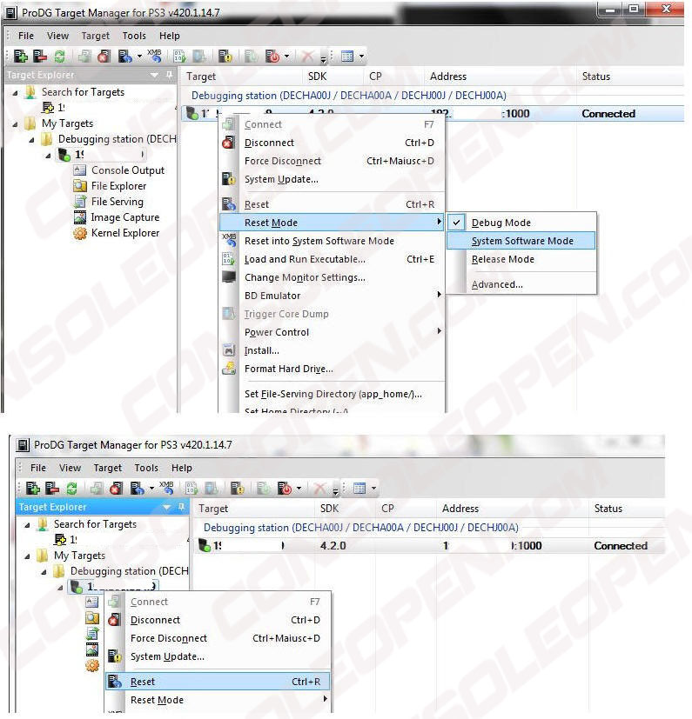
Task: Open File menu in upper window
Action: coord(26,36)
